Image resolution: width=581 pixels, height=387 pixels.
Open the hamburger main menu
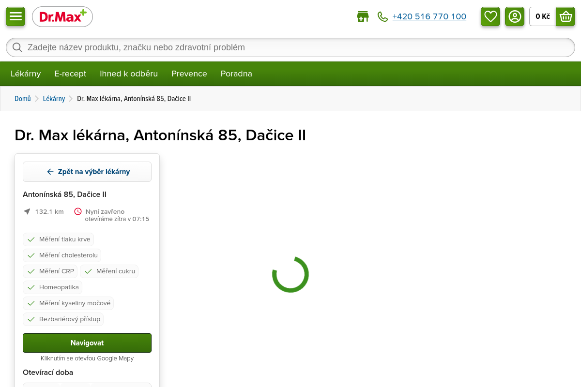tap(15, 16)
